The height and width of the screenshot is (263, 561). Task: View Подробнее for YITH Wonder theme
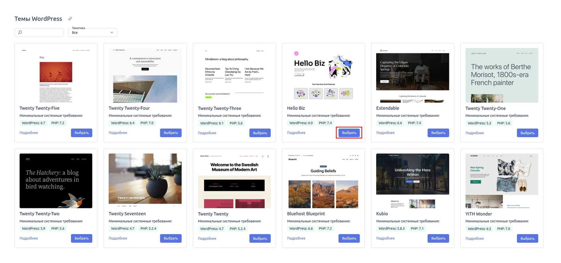[x=474, y=239]
